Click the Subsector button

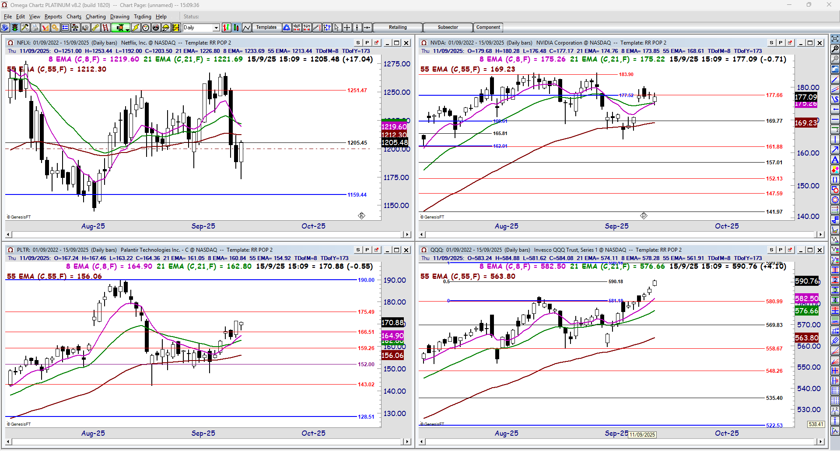(448, 28)
